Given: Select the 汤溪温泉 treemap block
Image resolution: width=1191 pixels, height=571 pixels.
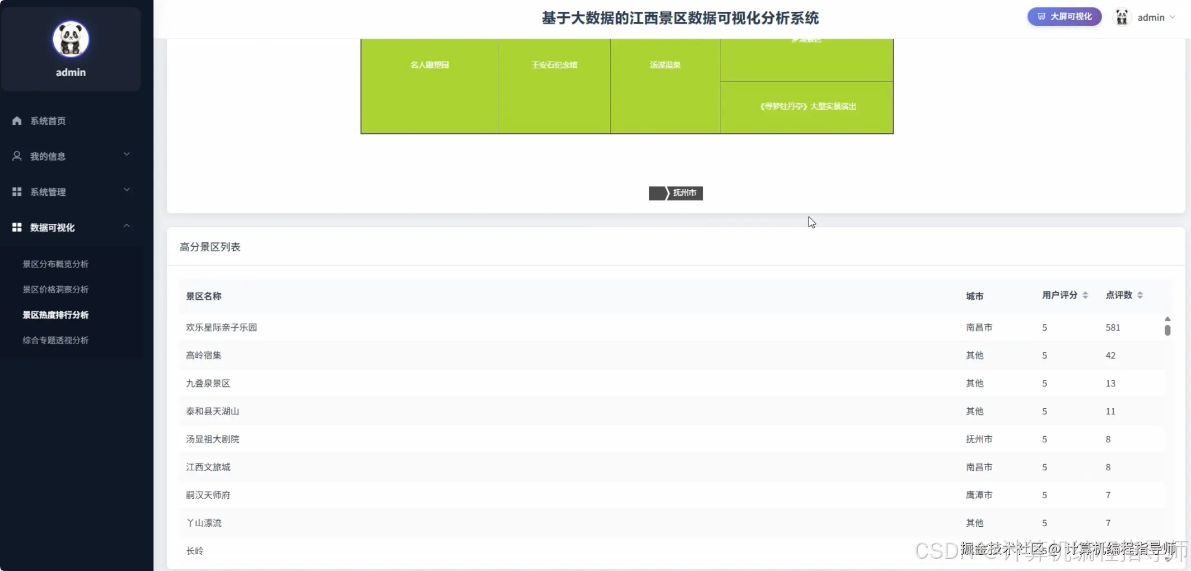Looking at the screenshot, I should [x=665, y=86].
